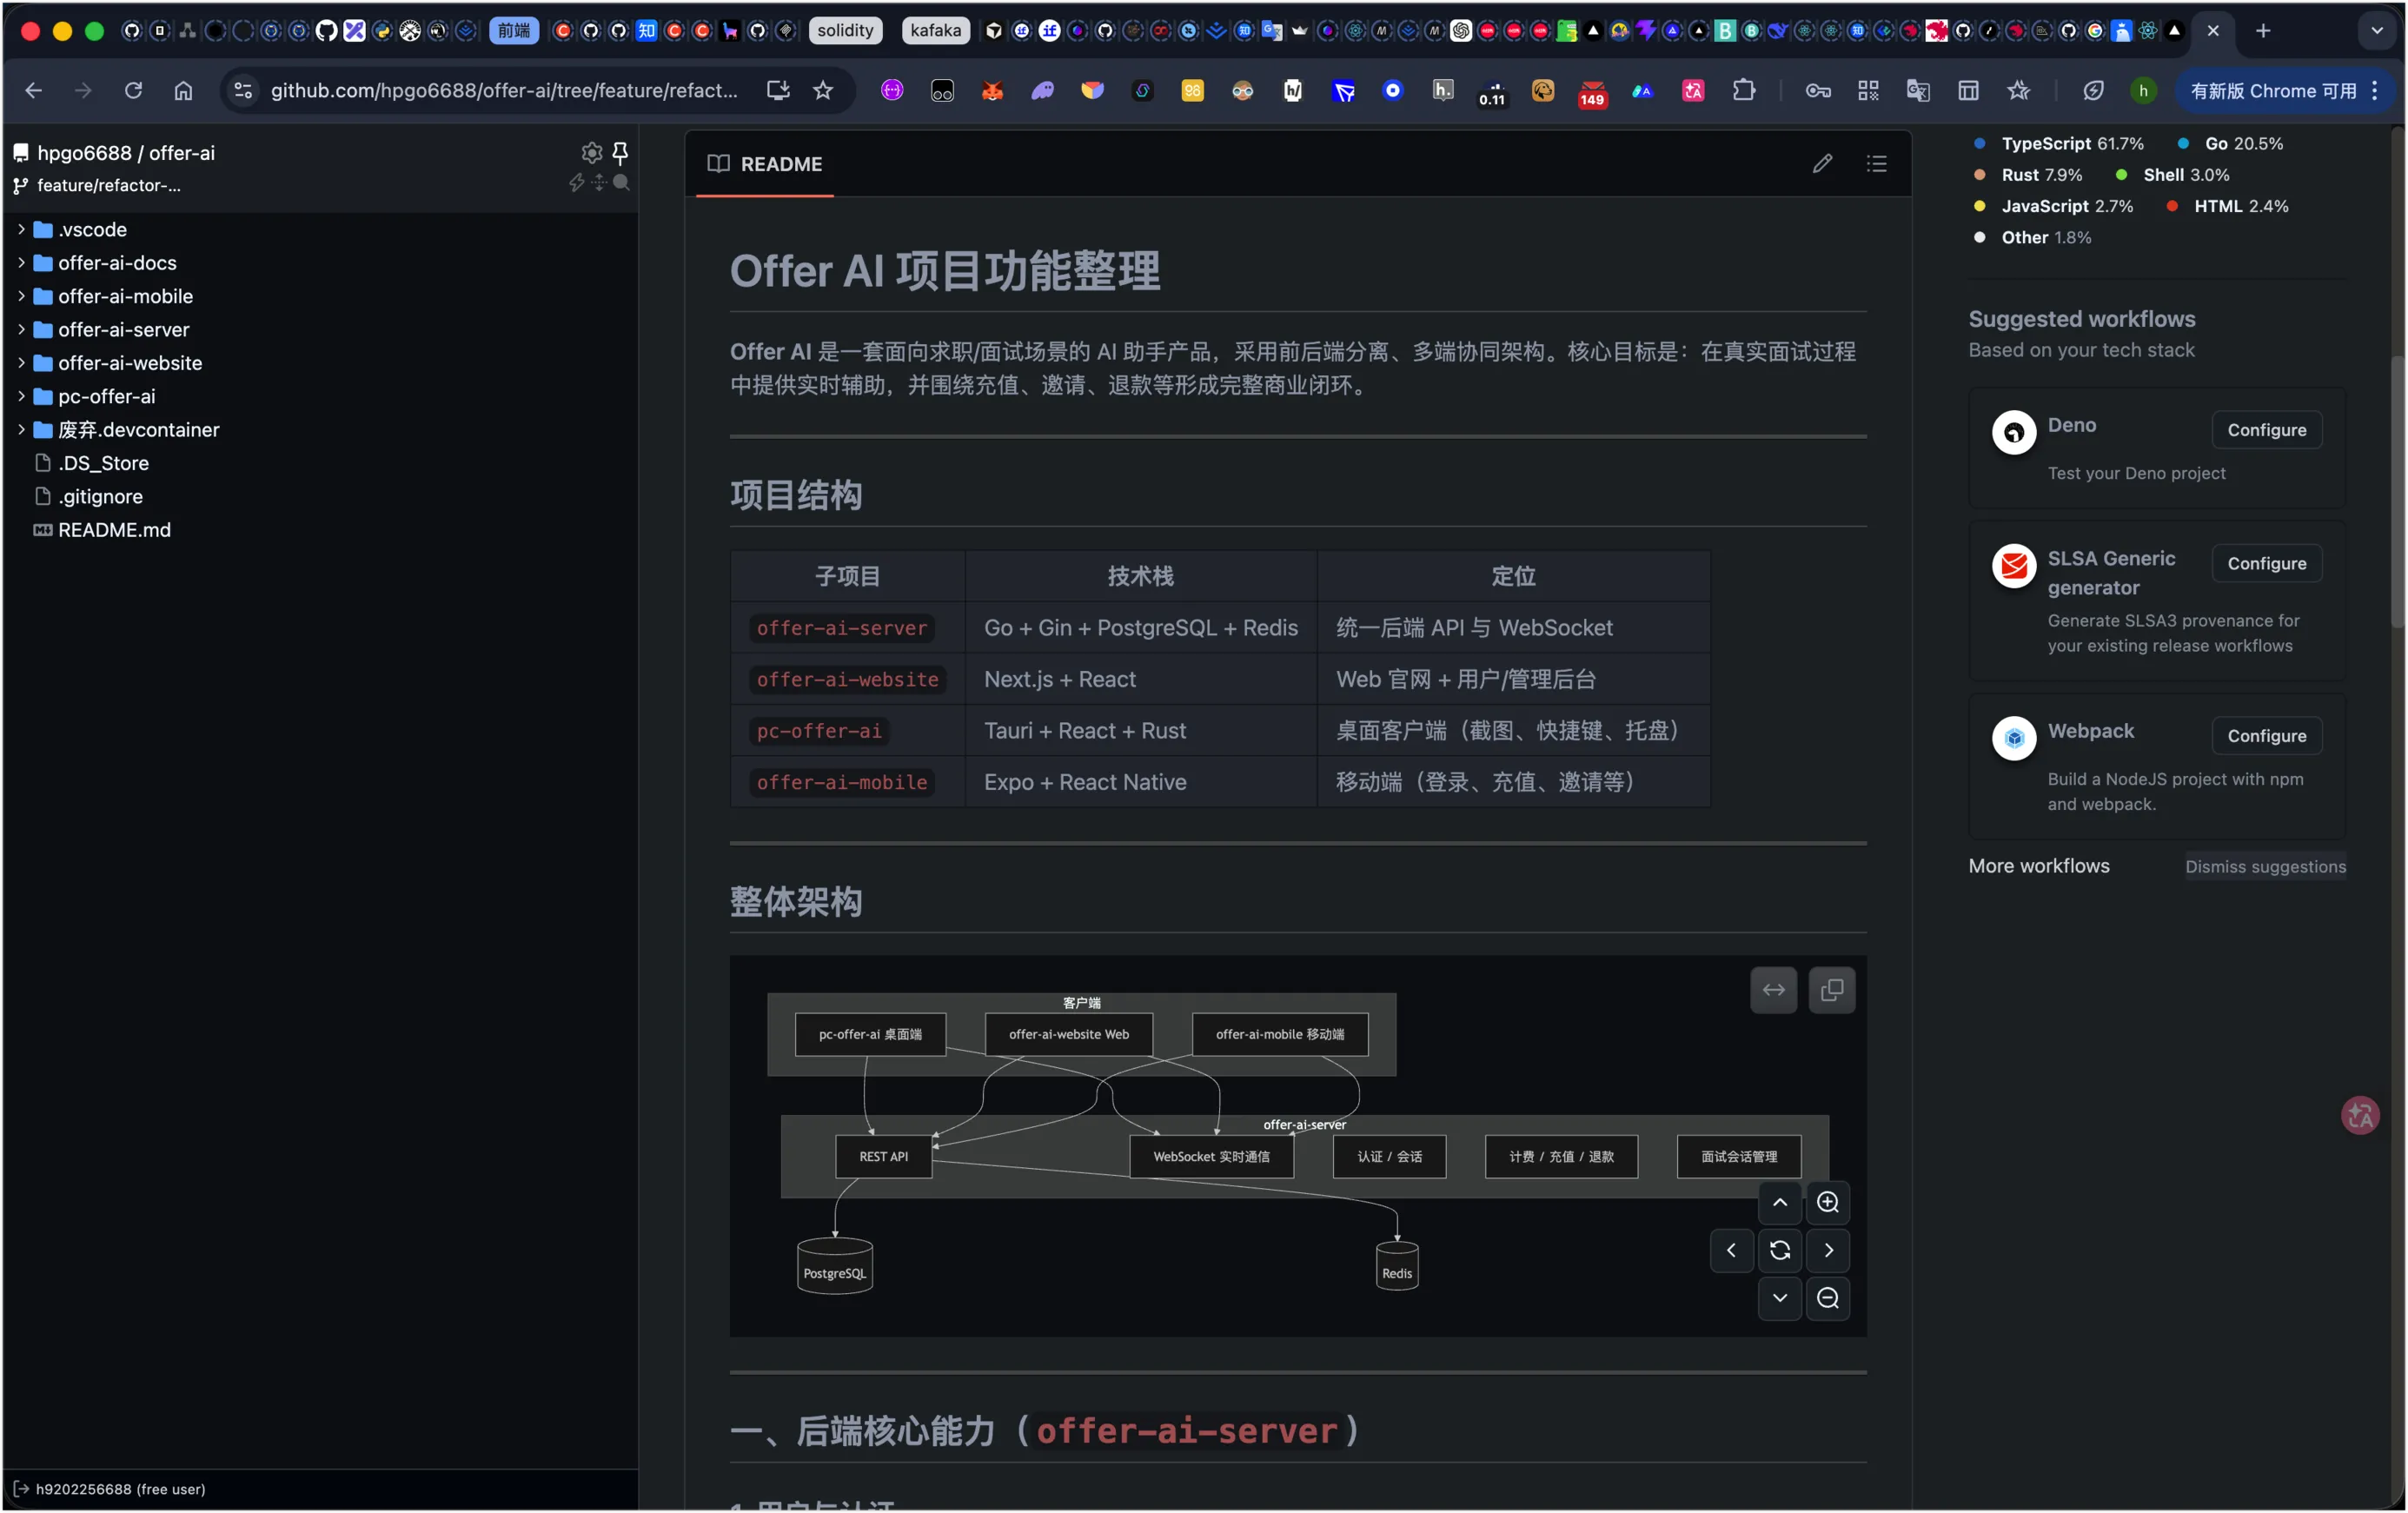Go back in browser history
Image resolution: width=2408 pixels, height=1513 pixels.
point(33,90)
